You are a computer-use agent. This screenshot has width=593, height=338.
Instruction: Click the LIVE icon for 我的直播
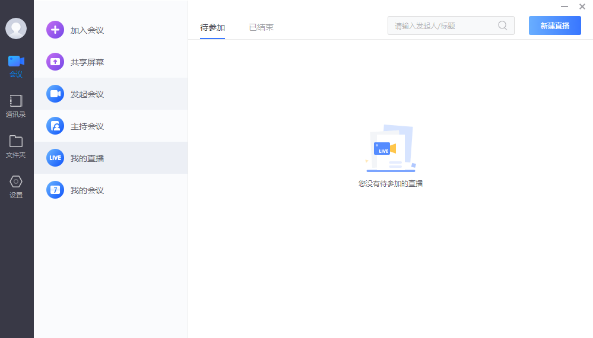tap(55, 158)
